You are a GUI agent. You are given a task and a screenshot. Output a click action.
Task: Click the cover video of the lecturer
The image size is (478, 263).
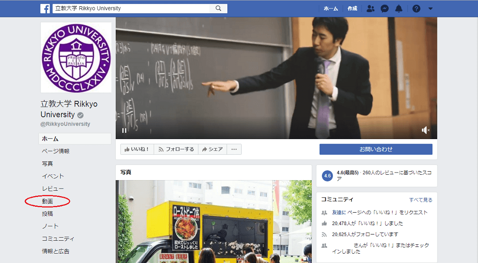pyautogui.click(x=277, y=78)
